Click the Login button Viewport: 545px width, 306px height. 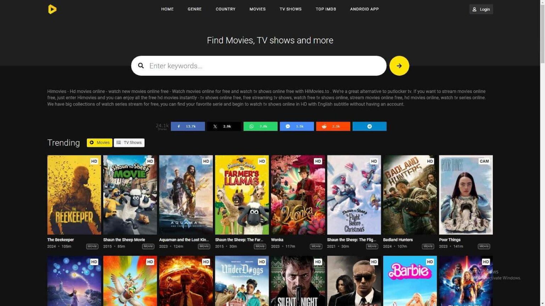point(481,9)
